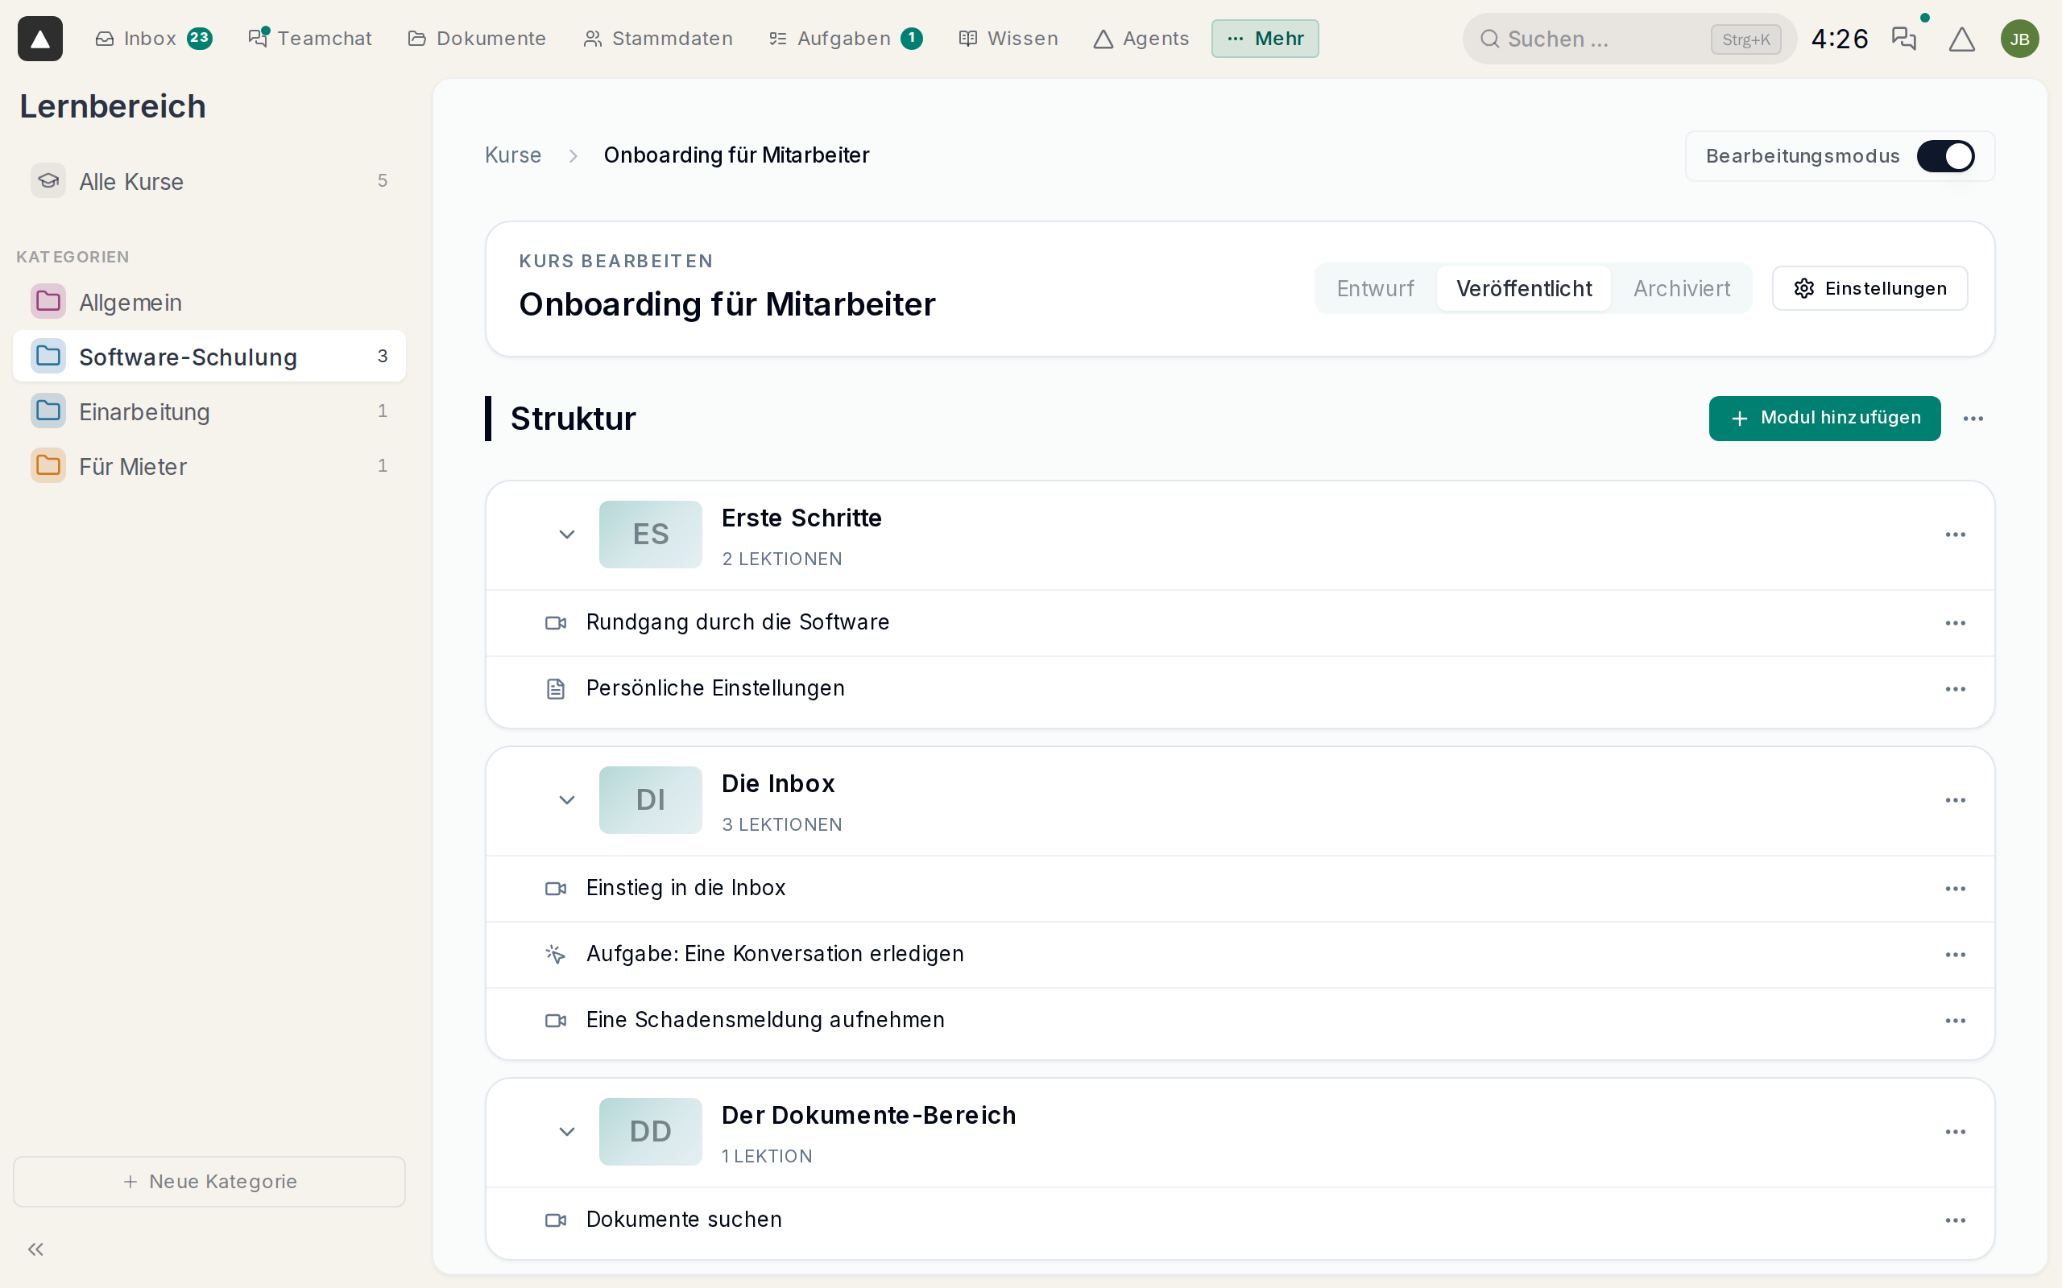Open the JB user avatar
The height and width of the screenshot is (1288, 2062).
[2019, 39]
